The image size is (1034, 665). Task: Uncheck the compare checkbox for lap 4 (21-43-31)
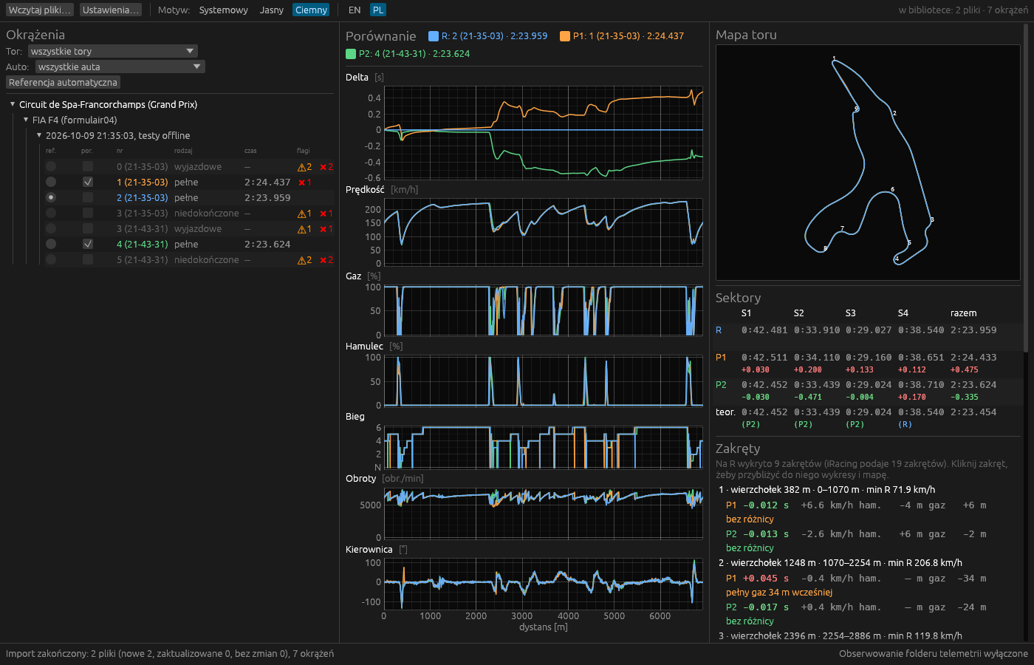(x=88, y=244)
